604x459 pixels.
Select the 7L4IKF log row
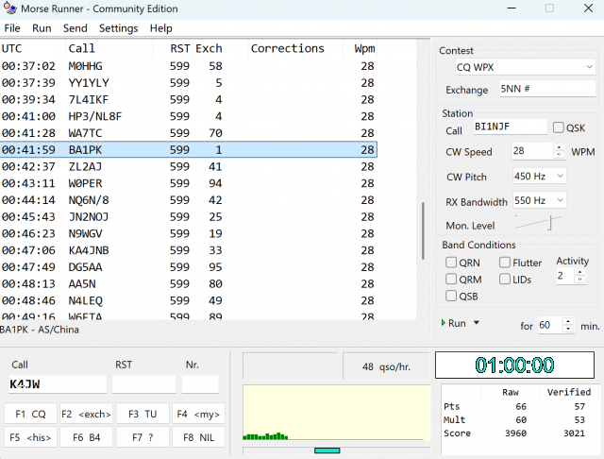pyautogui.click(x=189, y=99)
